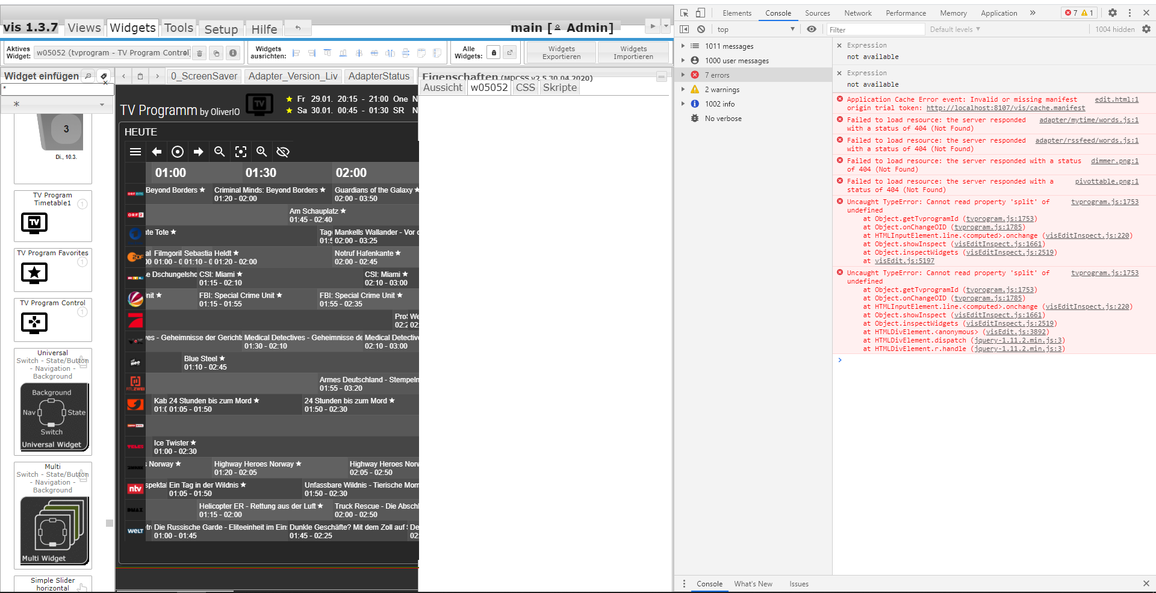The width and height of the screenshot is (1156, 593).
Task: Expand the 1011 messages group
Action: coord(683,46)
